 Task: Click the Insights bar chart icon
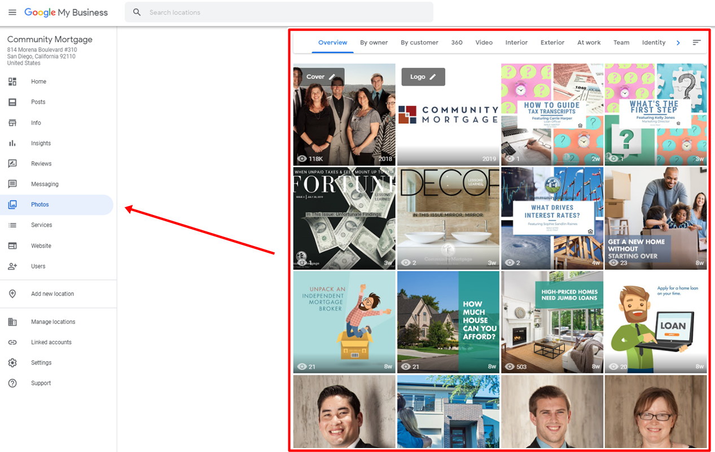coord(12,143)
